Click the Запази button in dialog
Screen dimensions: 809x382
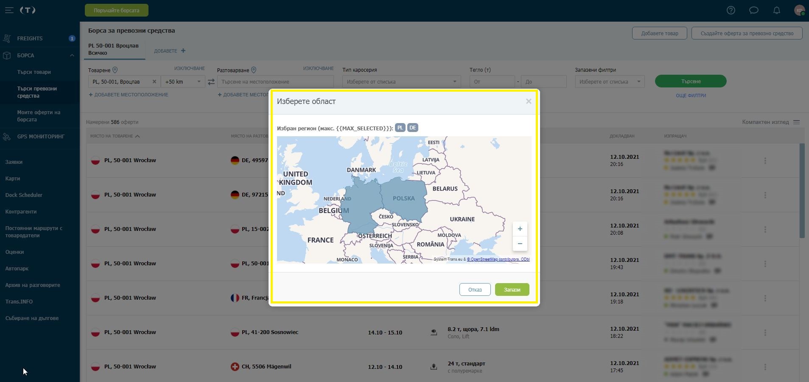(x=512, y=289)
